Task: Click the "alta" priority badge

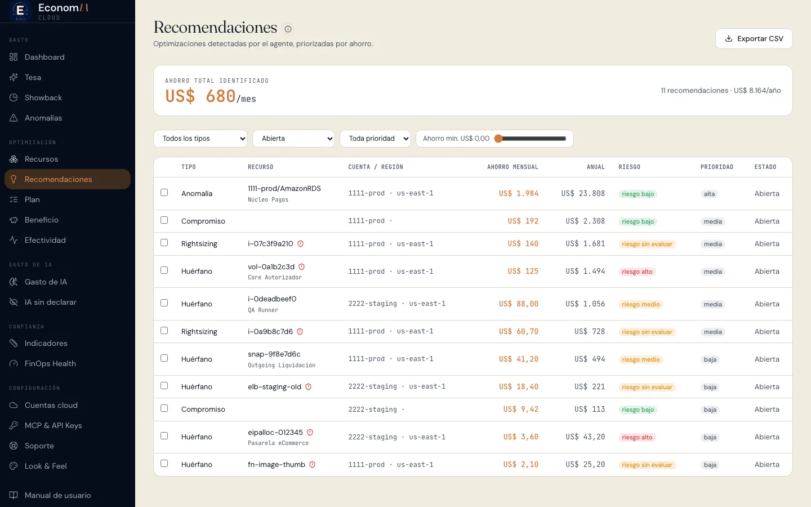Action: pos(709,194)
